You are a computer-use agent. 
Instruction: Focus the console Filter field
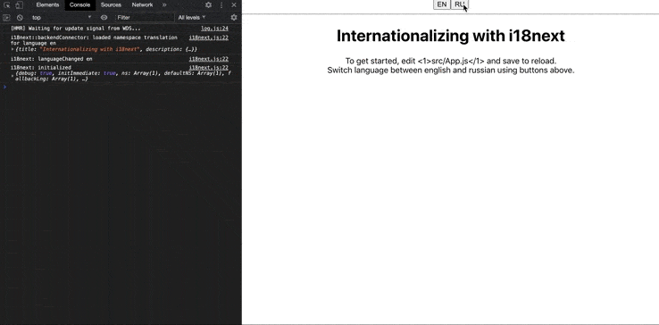pos(144,17)
